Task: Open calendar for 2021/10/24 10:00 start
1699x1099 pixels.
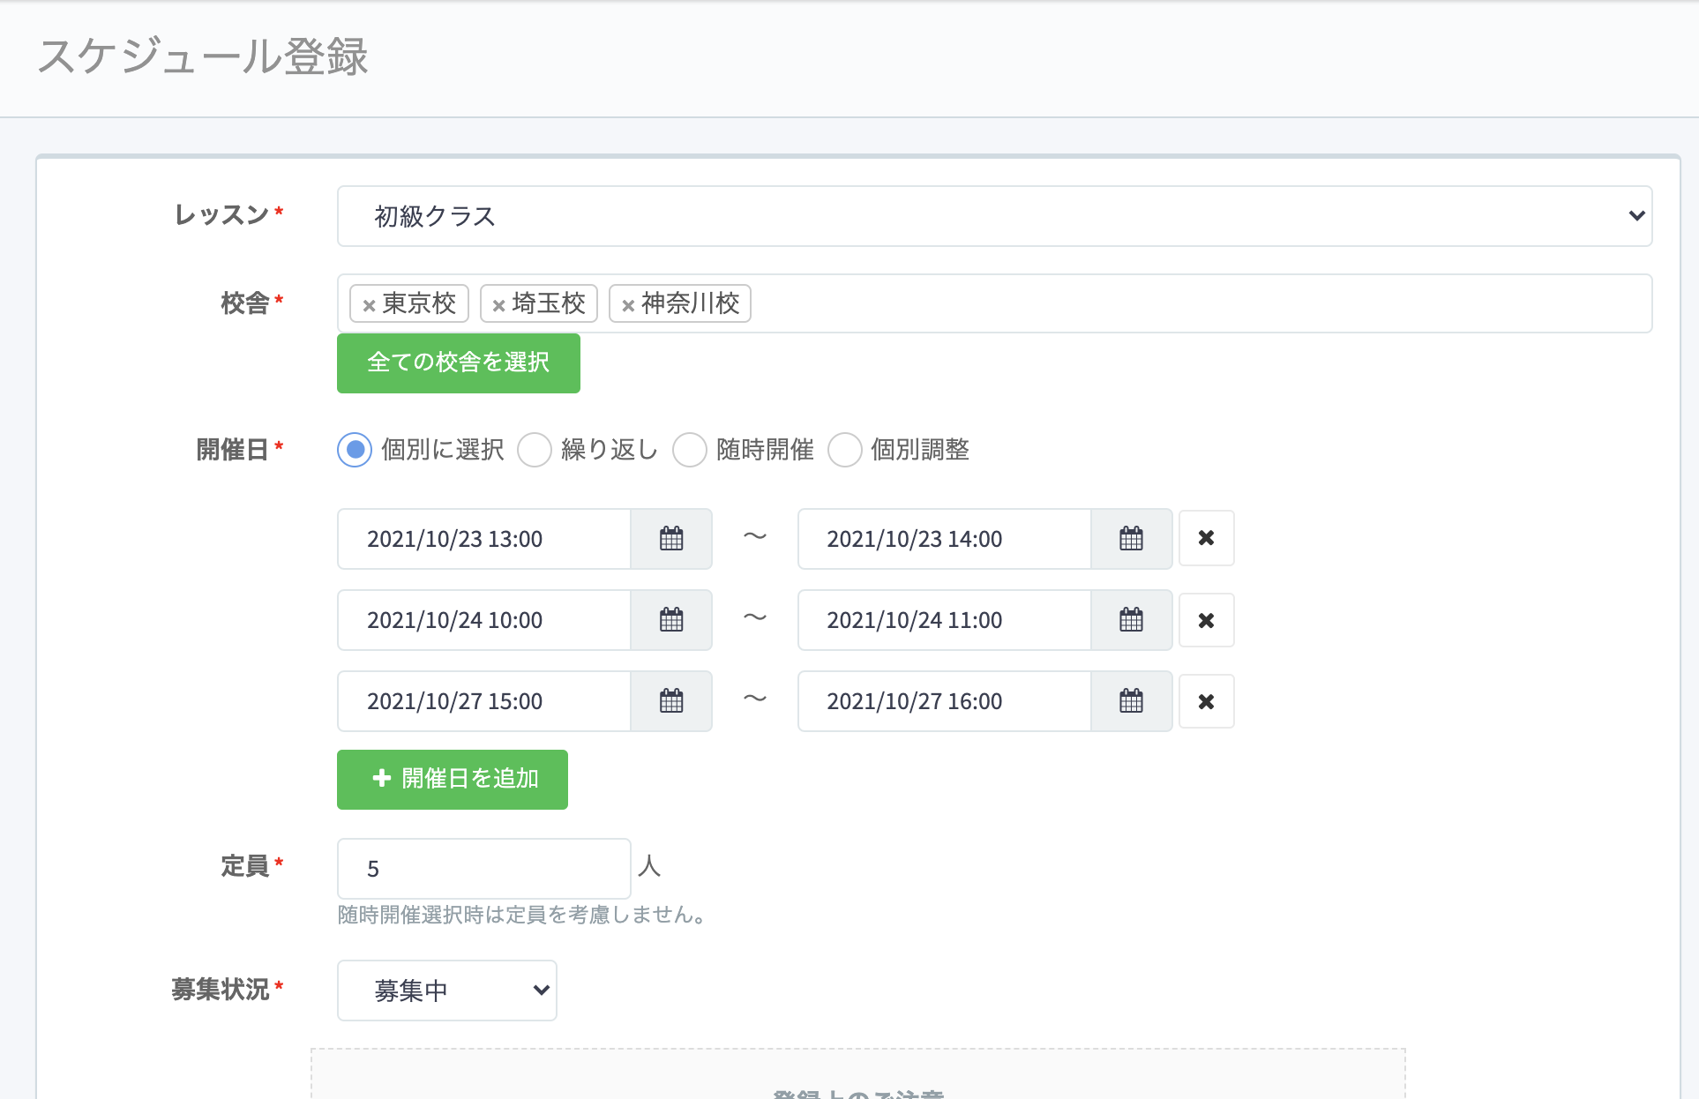Action: pyautogui.click(x=671, y=620)
